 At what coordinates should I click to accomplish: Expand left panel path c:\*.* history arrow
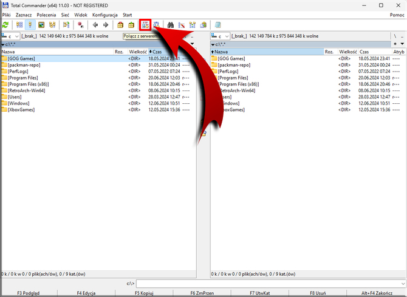click(x=3, y=45)
